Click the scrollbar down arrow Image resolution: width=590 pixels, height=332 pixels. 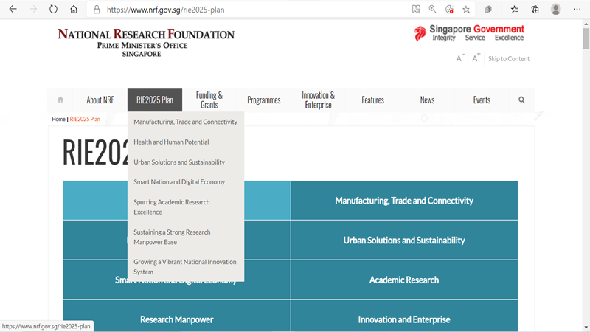[x=586, y=328]
